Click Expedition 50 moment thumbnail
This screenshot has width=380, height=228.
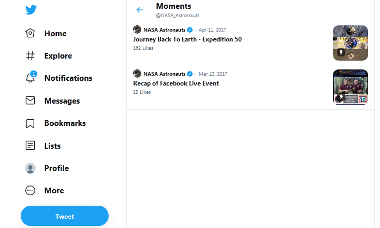(x=350, y=43)
